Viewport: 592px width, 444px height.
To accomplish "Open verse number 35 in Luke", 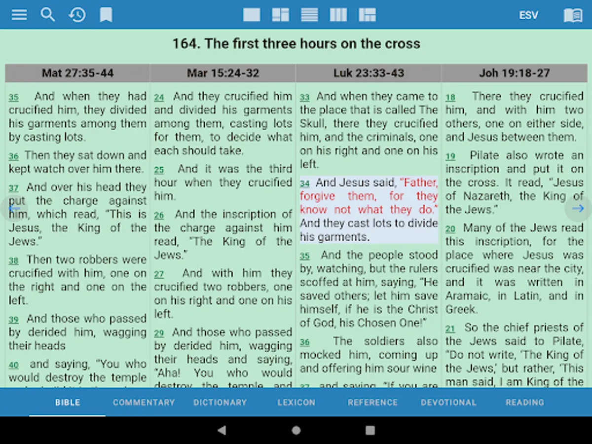I will coord(305,257).
